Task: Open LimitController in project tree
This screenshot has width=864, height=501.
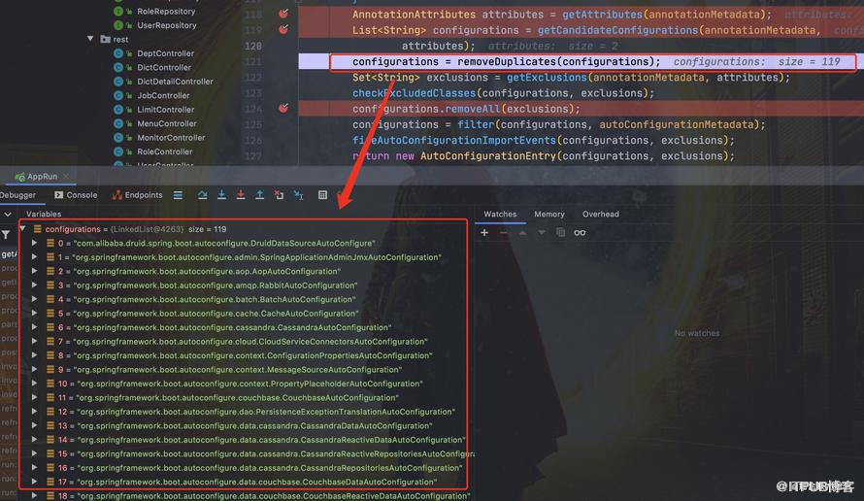Action: coord(165,110)
